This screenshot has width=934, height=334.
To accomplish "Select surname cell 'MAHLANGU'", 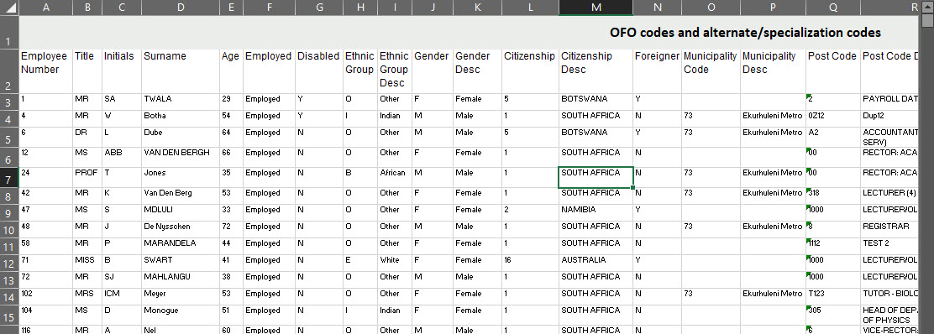I will point(181,279).
